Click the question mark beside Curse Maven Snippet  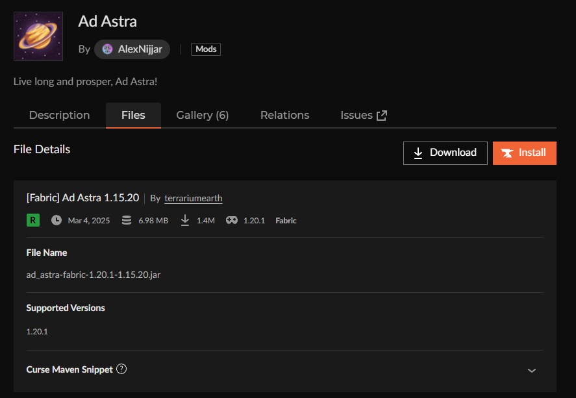(x=121, y=369)
